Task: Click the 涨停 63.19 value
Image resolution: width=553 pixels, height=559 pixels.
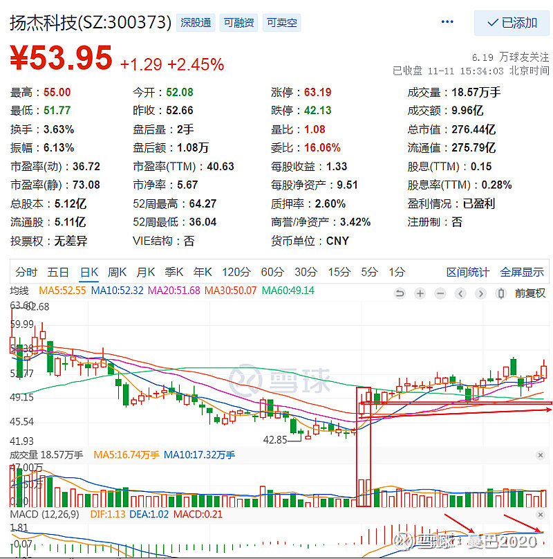Action: point(317,92)
